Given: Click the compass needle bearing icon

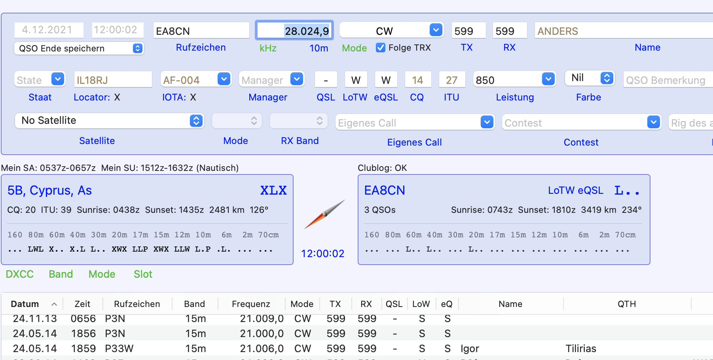Looking at the screenshot, I should click(324, 214).
